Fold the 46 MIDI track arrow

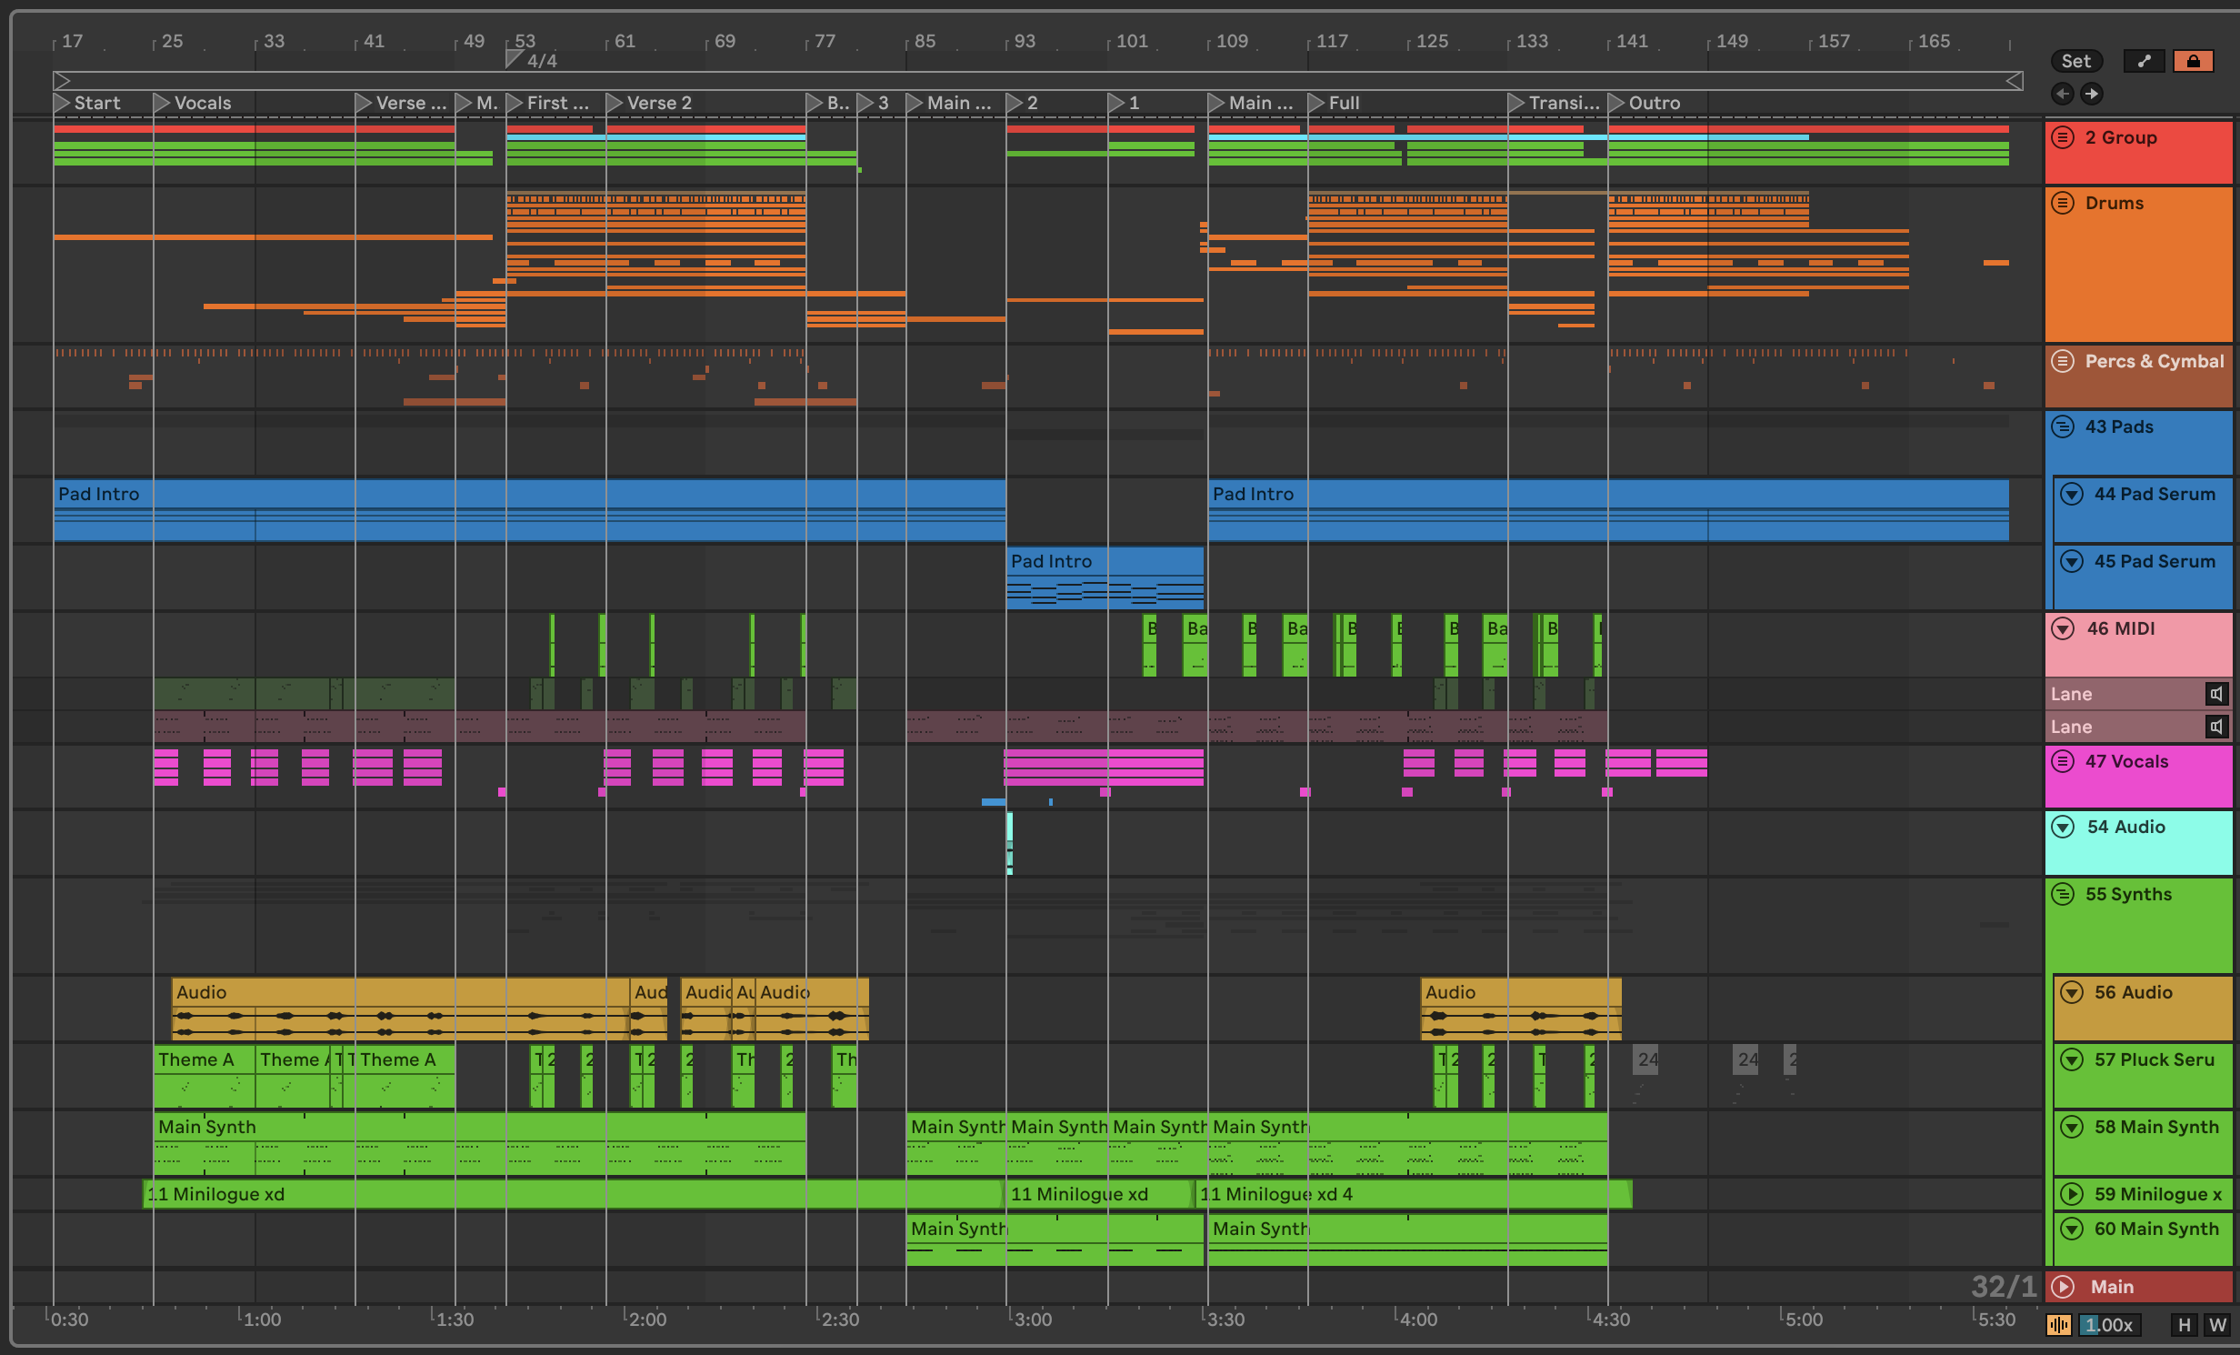pyautogui.click(x=2063, y=628)
